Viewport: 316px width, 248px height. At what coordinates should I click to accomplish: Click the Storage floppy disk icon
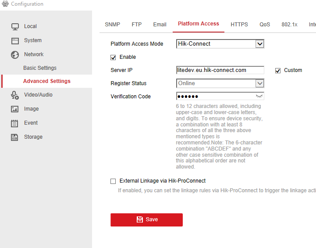[15, 137]
